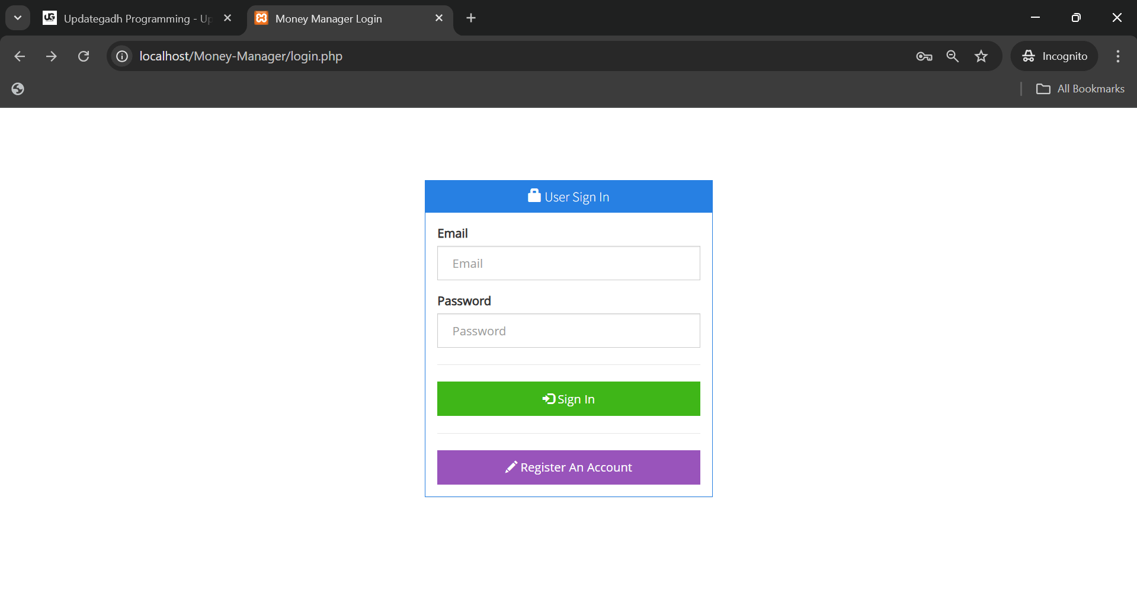Click inside the Email input field
The height and width of the screenshot is (596, 1137).
(568, 263)
